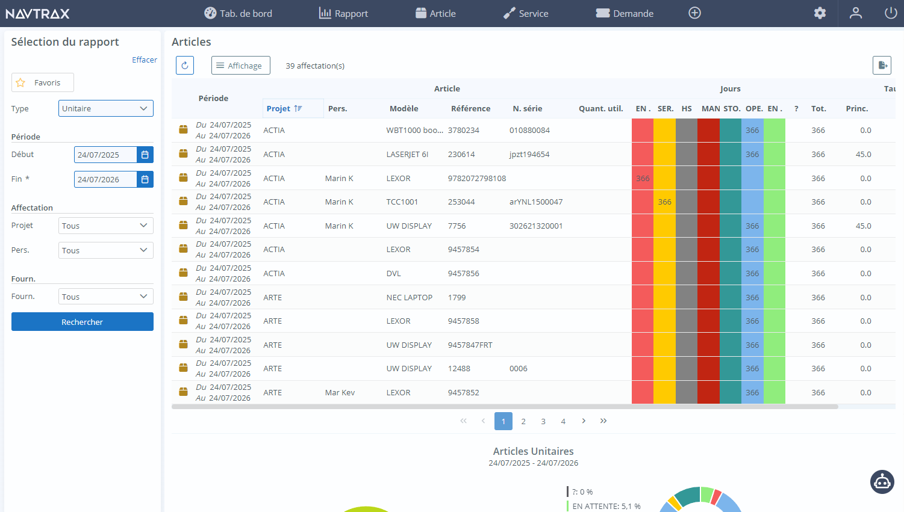Click the box icon for DVL row
Image resolution: width=904 pixels, height=512 pixels.
(x=184, y=273)
